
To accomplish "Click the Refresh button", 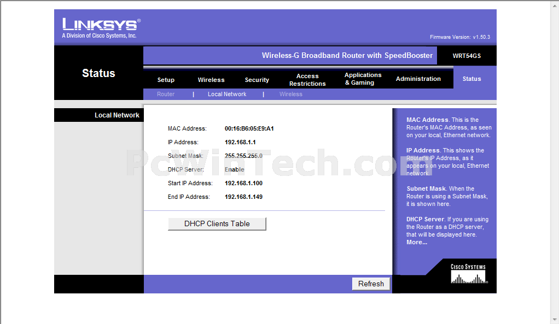I will (371, 284).
